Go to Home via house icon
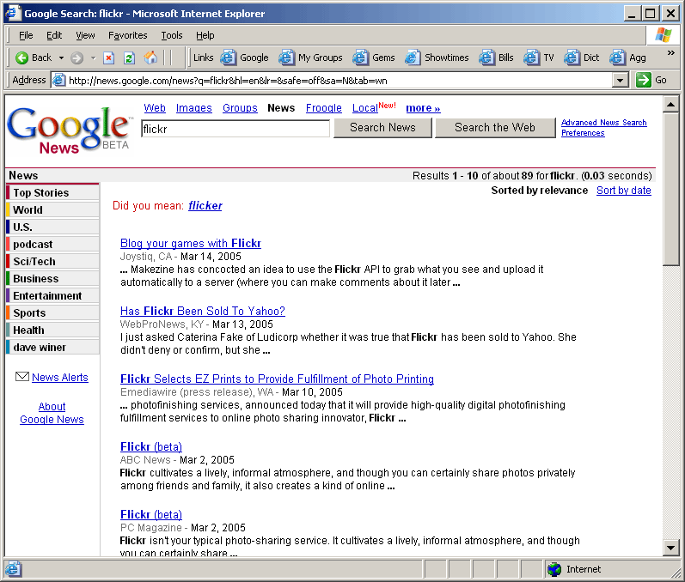Viewport: 685px width, 582px height. 151,58
